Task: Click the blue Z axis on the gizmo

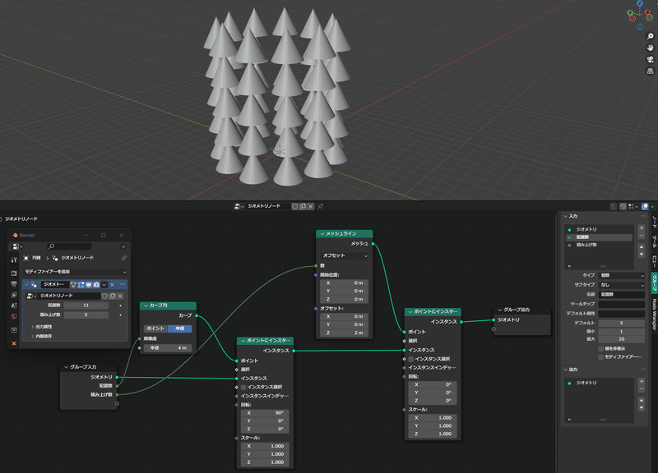Action: pos(640,3)
